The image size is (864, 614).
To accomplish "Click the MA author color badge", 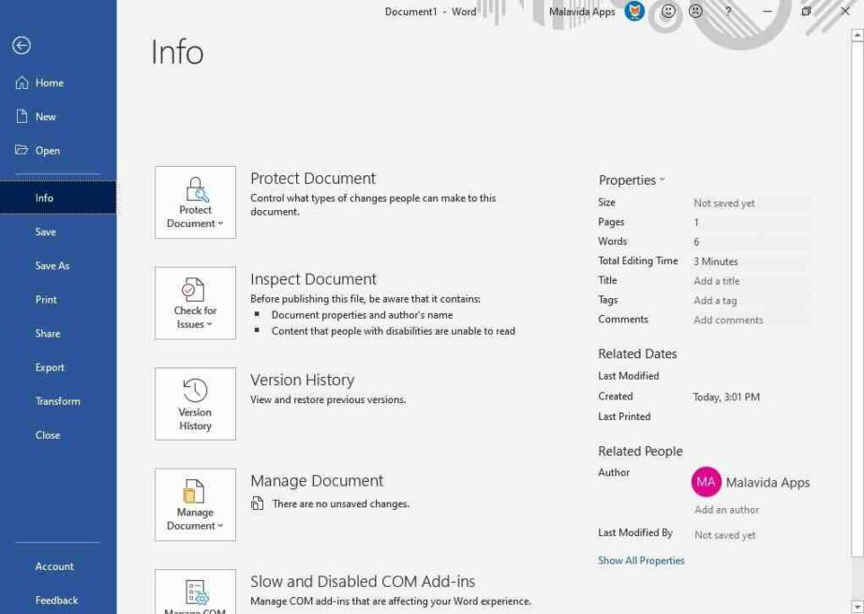I will tap(707, 482).
